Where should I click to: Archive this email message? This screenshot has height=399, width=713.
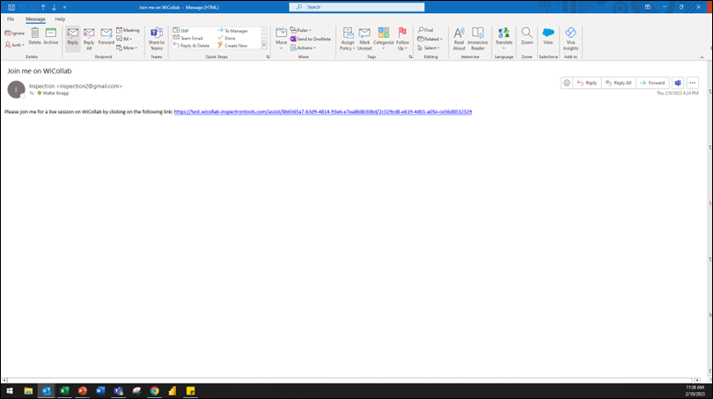point(51,35)
